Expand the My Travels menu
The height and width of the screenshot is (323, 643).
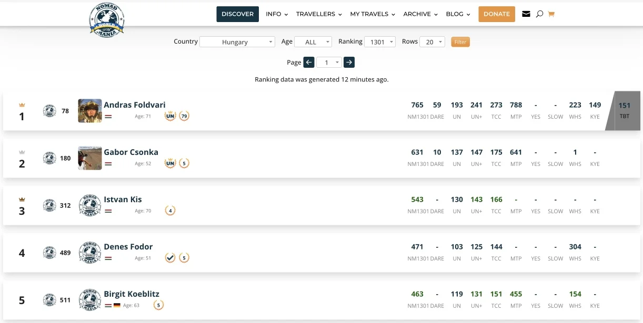coord(373,14)
